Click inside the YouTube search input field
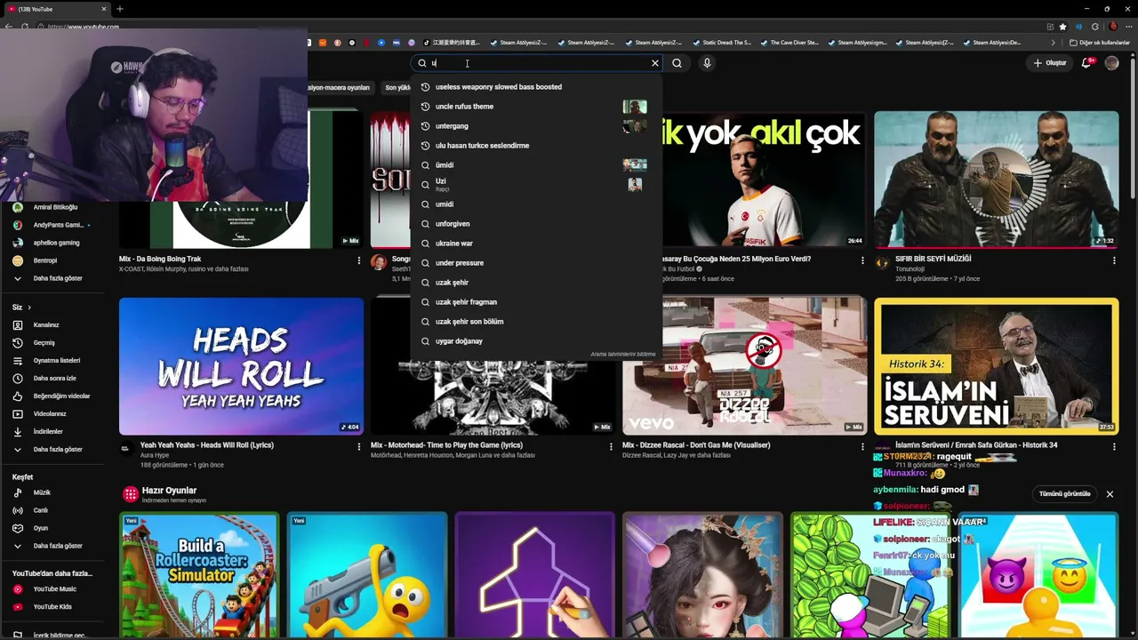 (x=536, y=63)
